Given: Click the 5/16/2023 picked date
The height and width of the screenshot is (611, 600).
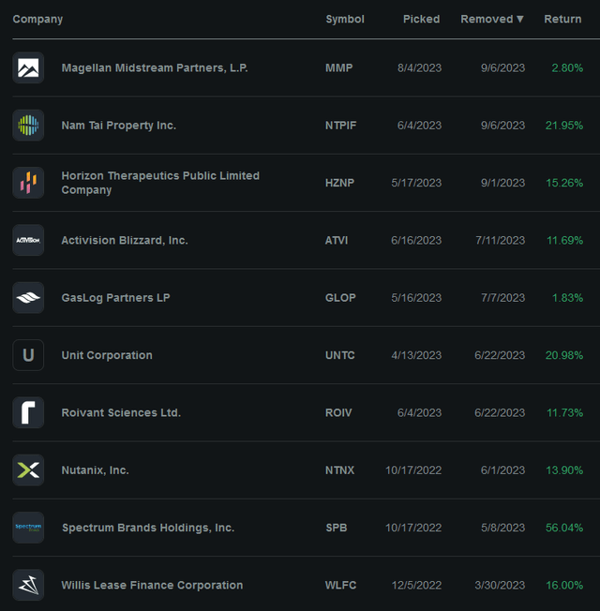Looking at the screenshot, I should [416, 298].
